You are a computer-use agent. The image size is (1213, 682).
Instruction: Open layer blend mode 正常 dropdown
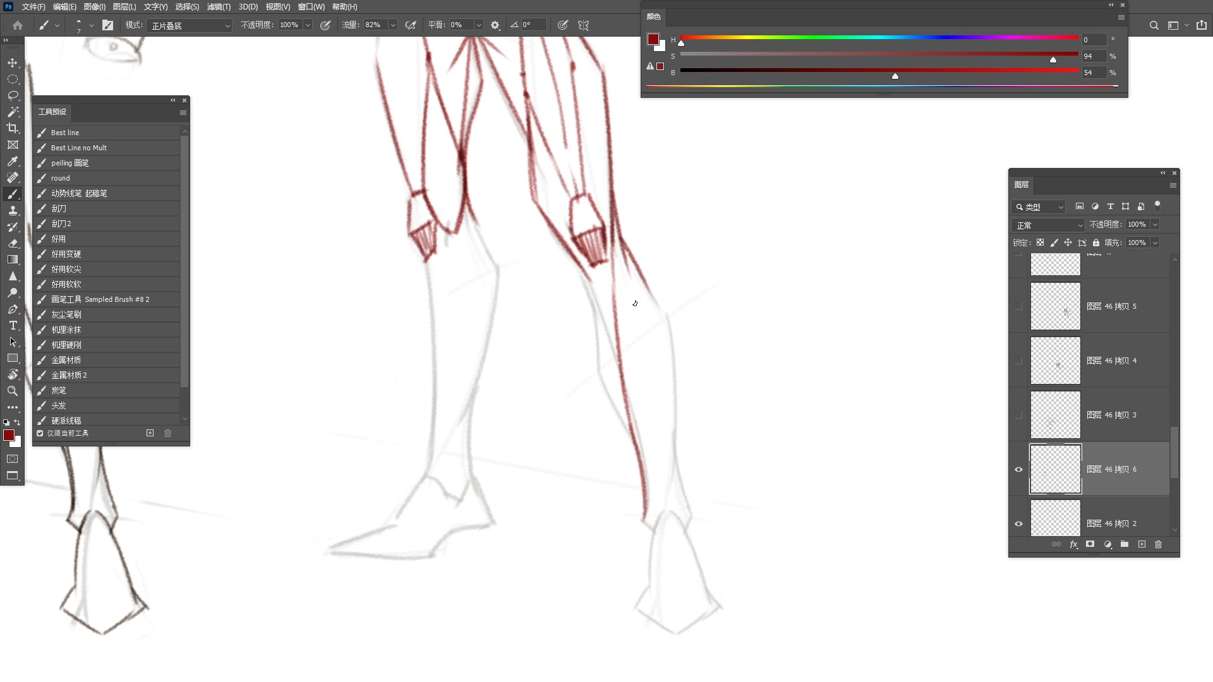tap(1048, 225)
